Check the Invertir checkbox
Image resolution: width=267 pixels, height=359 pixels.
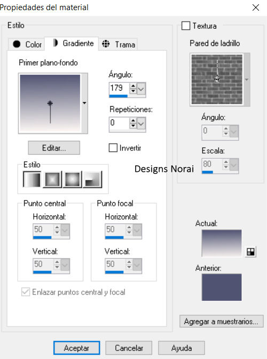pyautogui.click(x=113, y=148)
